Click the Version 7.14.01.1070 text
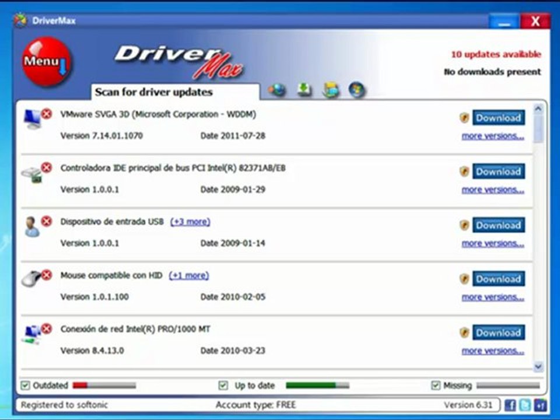The image size is (560, 420). point(101,136)
